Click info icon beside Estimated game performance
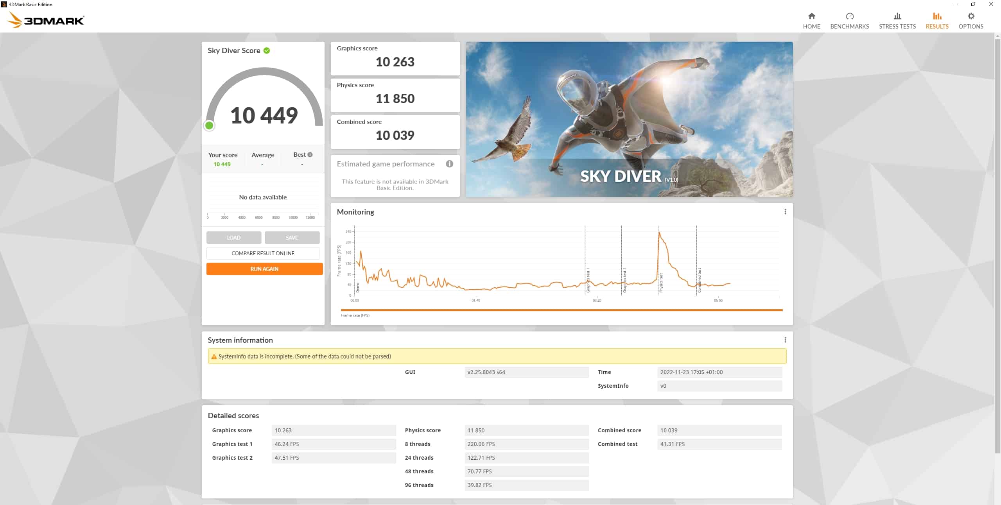Image resolution: width=1001 pixels, height=505 pixels. pos(449,164)
